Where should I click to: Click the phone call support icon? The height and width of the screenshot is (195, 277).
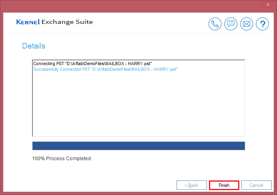215,24
